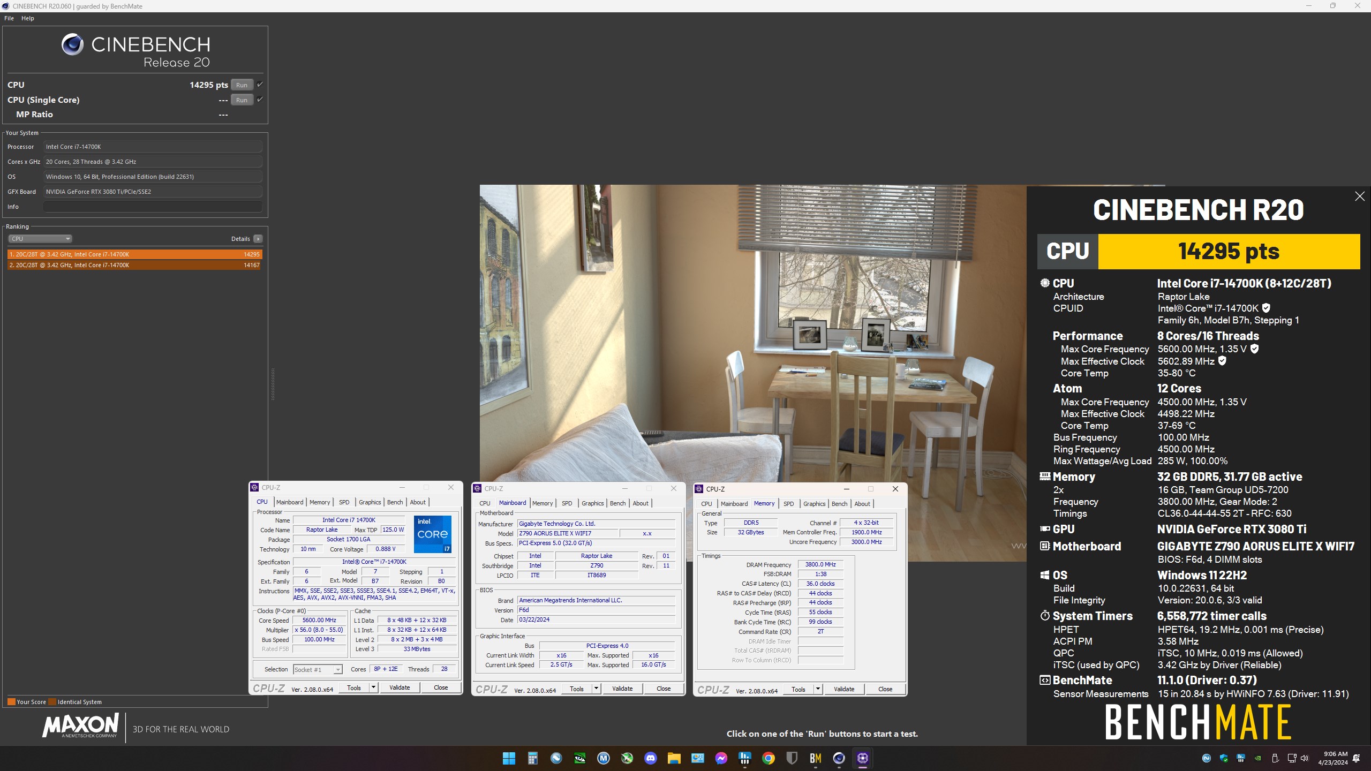1371x771 pixels.
Task: Toggle the CPU (Single Core) test checkbox
Action: [260, 99]
